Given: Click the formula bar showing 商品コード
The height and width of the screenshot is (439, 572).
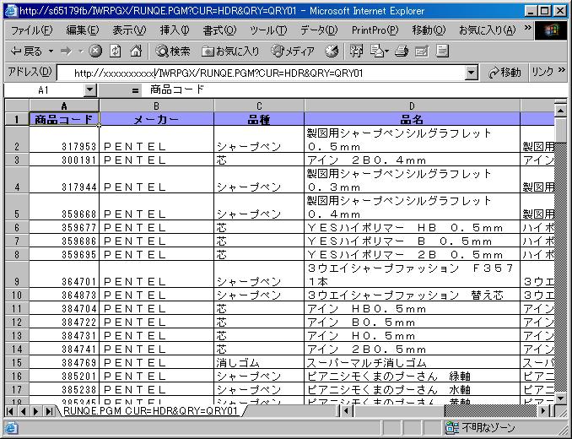Looking at the screenshot, I should [x=356, y=90].
